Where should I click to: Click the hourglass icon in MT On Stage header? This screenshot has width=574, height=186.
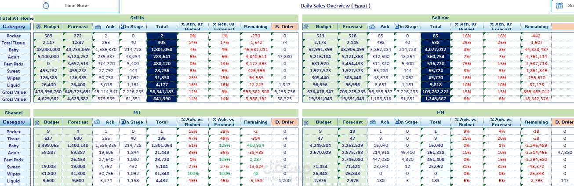point(123,122)
